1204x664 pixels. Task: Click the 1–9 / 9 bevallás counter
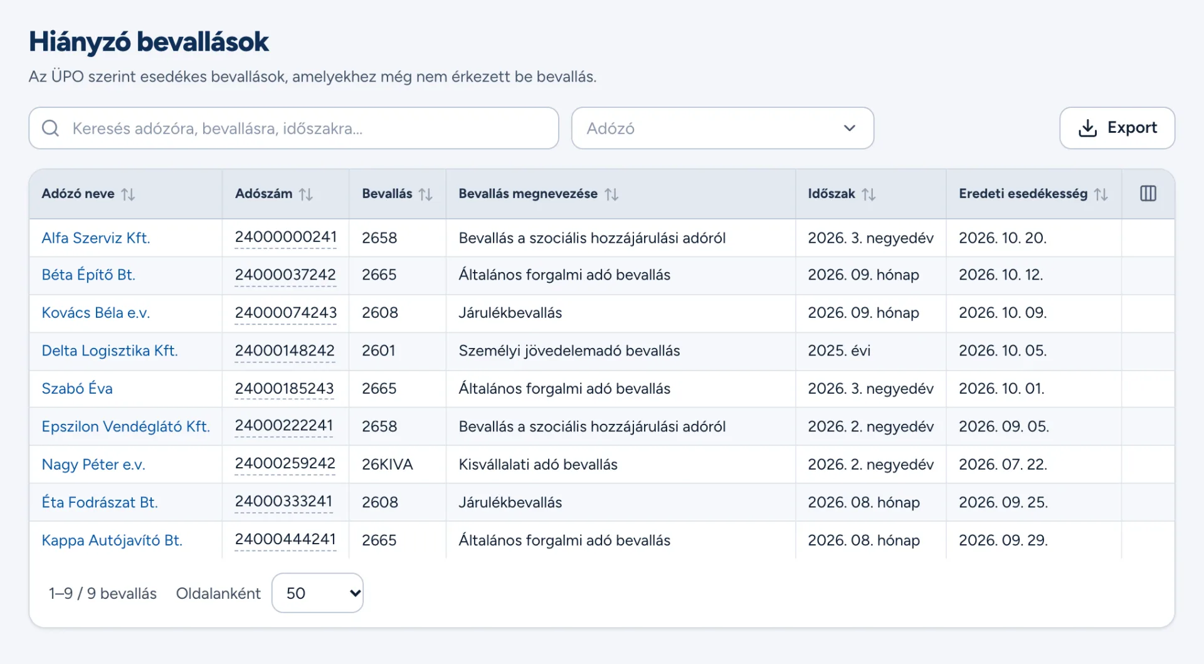pyautogui.click(x=103, y=594)
